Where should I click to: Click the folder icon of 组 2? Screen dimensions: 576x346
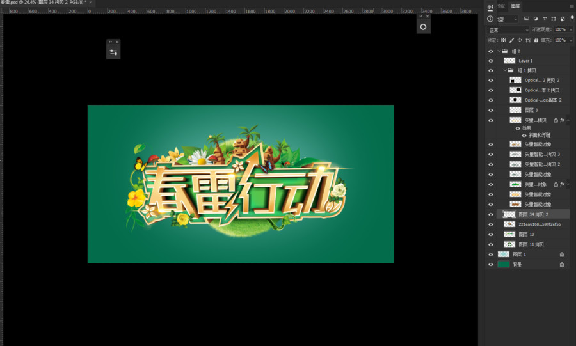point(505,51)
